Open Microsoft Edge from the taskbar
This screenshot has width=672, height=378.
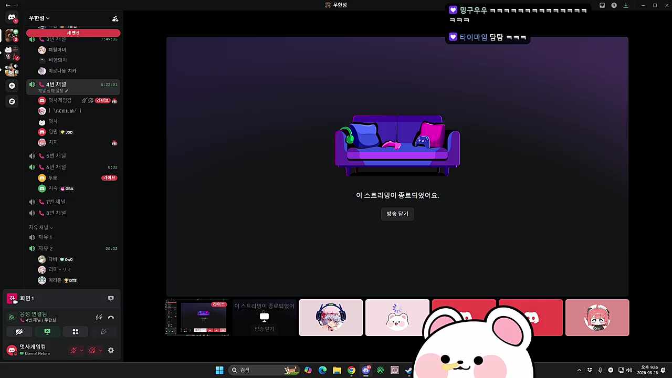pos(322,370)
